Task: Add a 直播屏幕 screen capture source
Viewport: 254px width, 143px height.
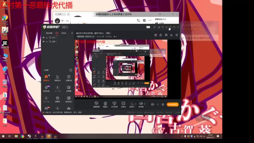Action: [97, 105]
